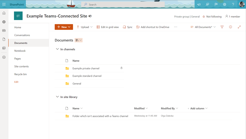Click Add shortcut to OneDrive
Screen dimensions: 246x139
tap(153, 27)
